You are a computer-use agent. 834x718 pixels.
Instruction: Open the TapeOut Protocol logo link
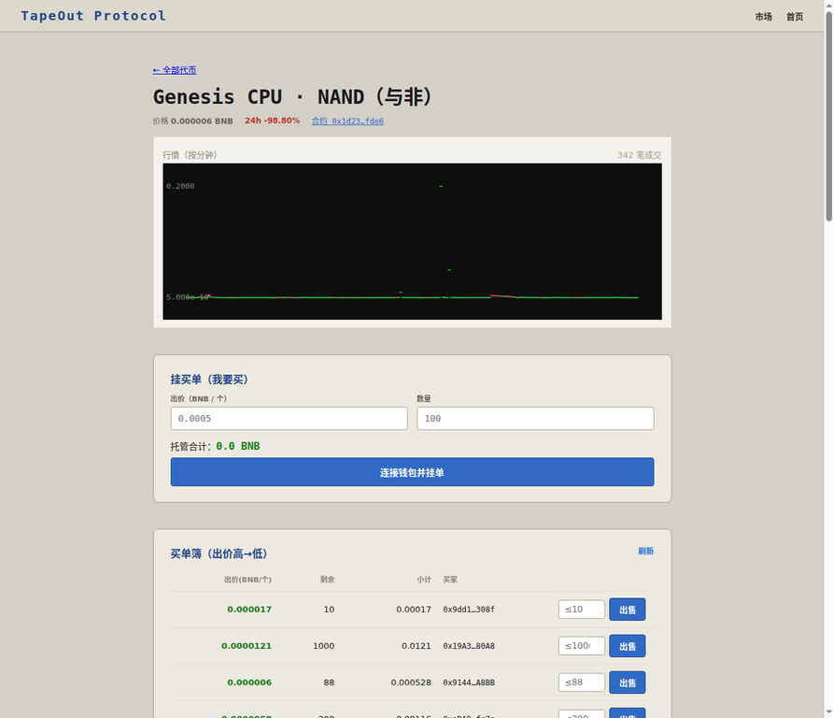click(x=93, y=16)
